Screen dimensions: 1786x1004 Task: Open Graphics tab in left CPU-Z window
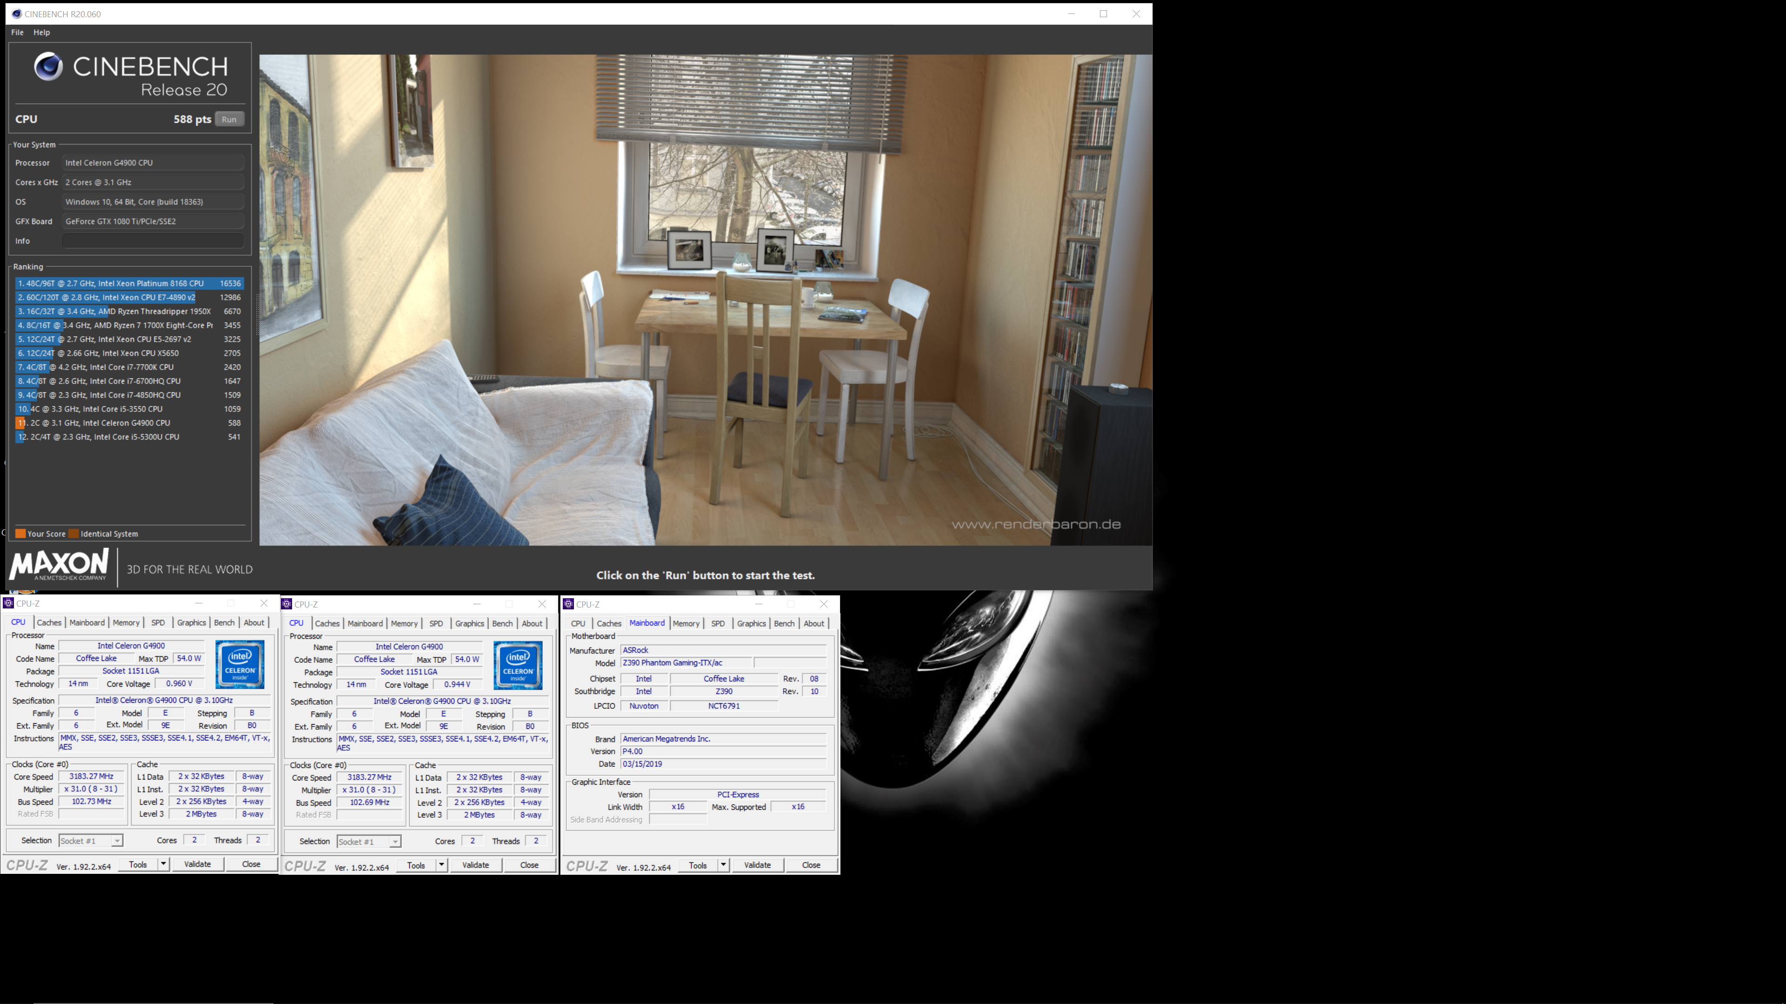191,622
